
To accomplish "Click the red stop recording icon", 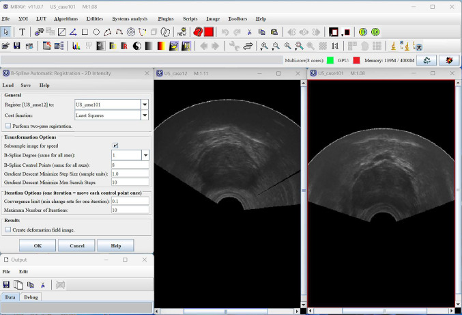I will (x=209, y=31).
